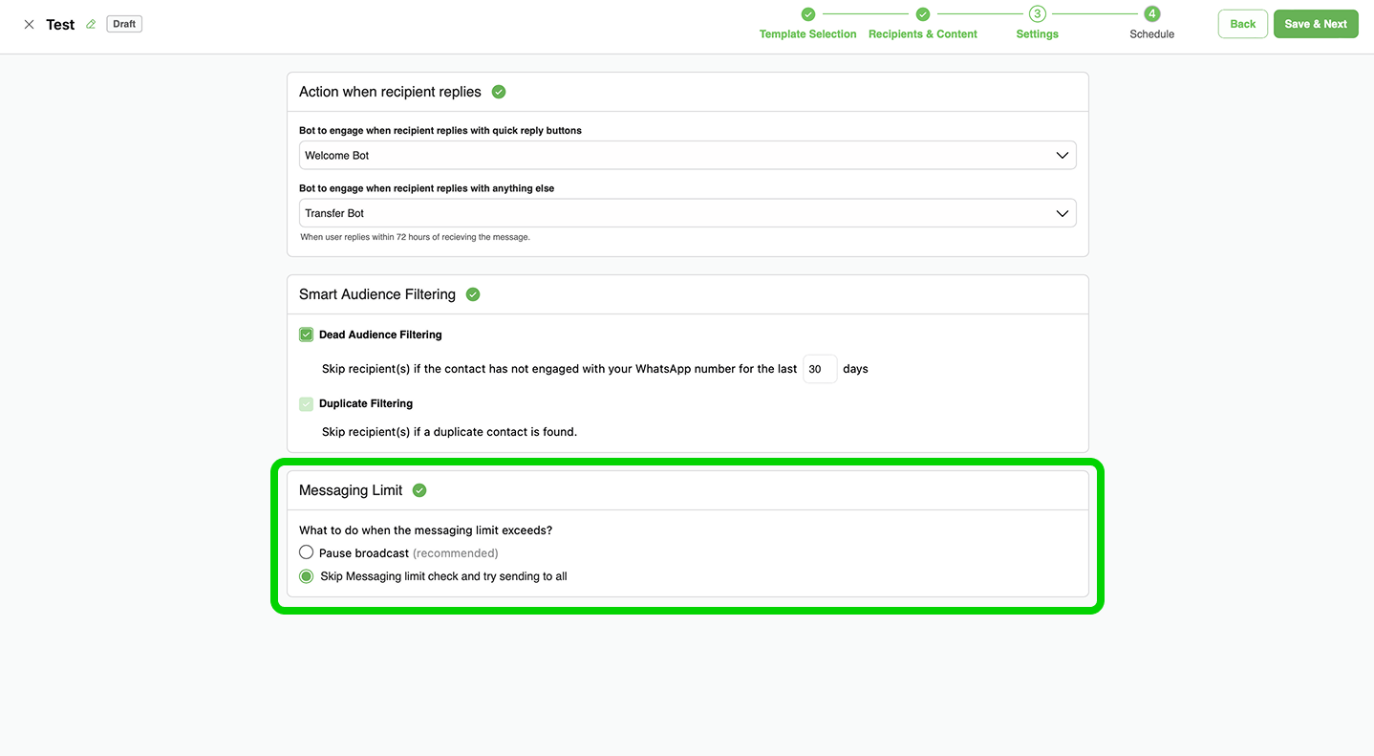Screen dimensions: 1374x756
Task: Open the Welcome Bot dropdown
Action: click(687, 156)
